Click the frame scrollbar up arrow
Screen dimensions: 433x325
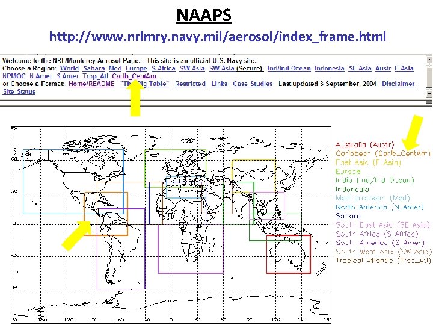coord(429,59)
